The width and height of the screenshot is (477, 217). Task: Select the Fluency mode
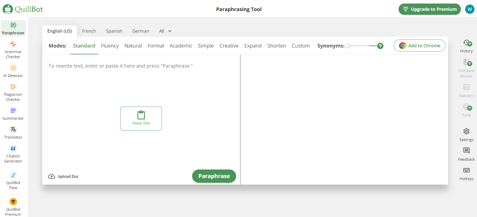[x=110, y=46]
